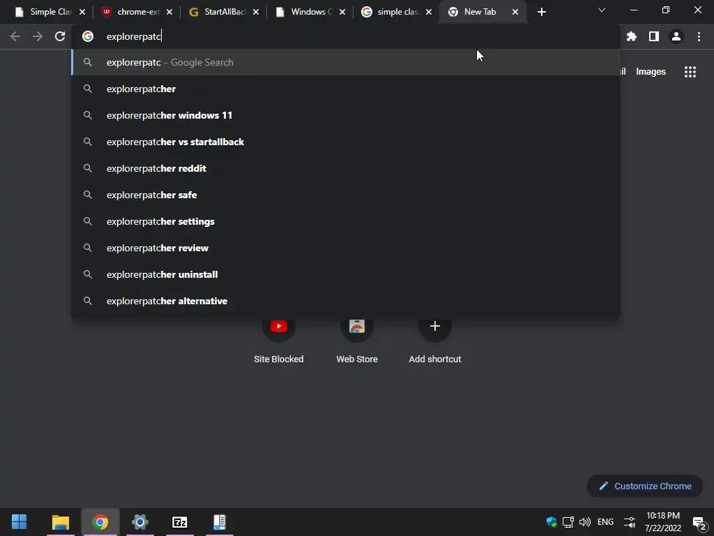
Task: Open the Google apps grid icon
Action: tap(690, 72)
